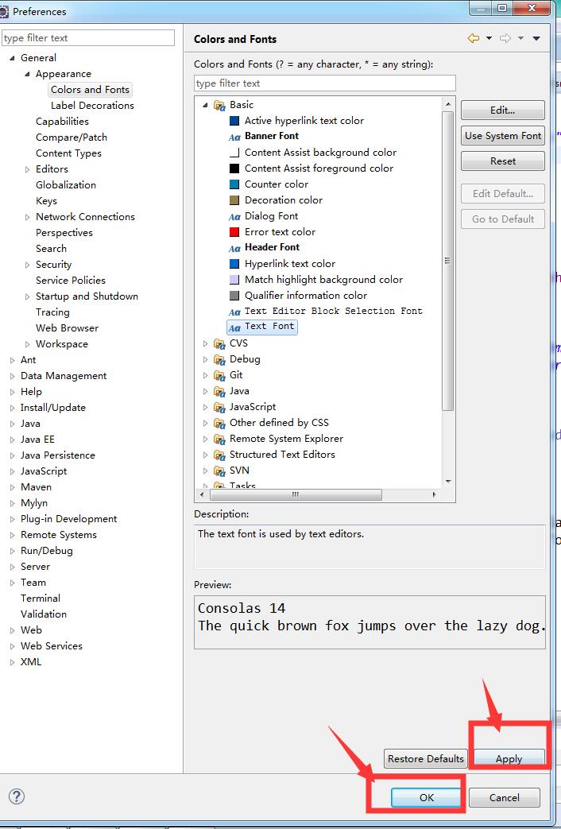The width and height of the screenshot is (561, 829).
Task: Click the Banner Font icon entry
Action: click(x=234, y=137)
